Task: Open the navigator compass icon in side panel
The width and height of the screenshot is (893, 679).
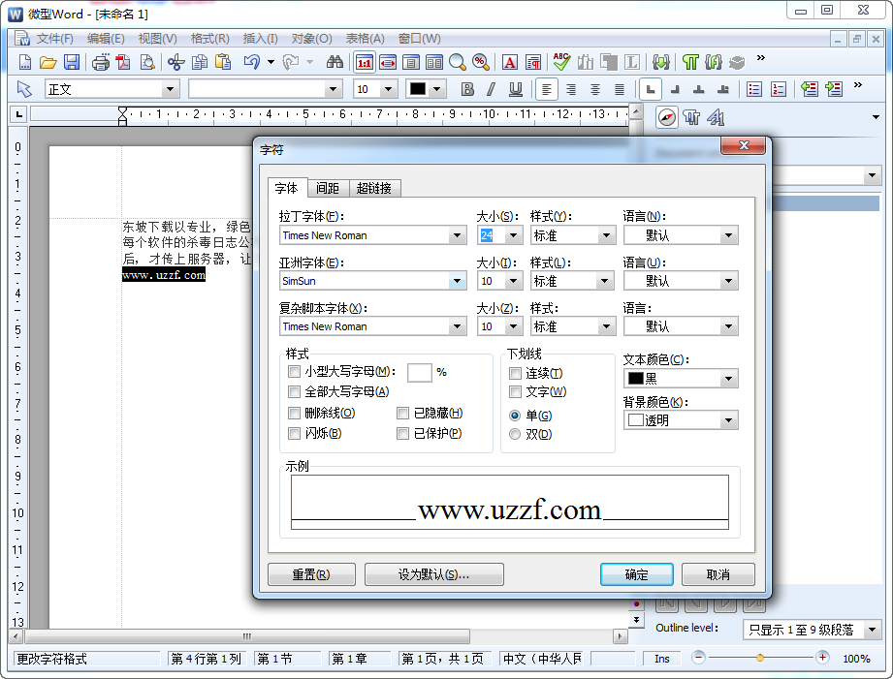Action: coord(667,118)
